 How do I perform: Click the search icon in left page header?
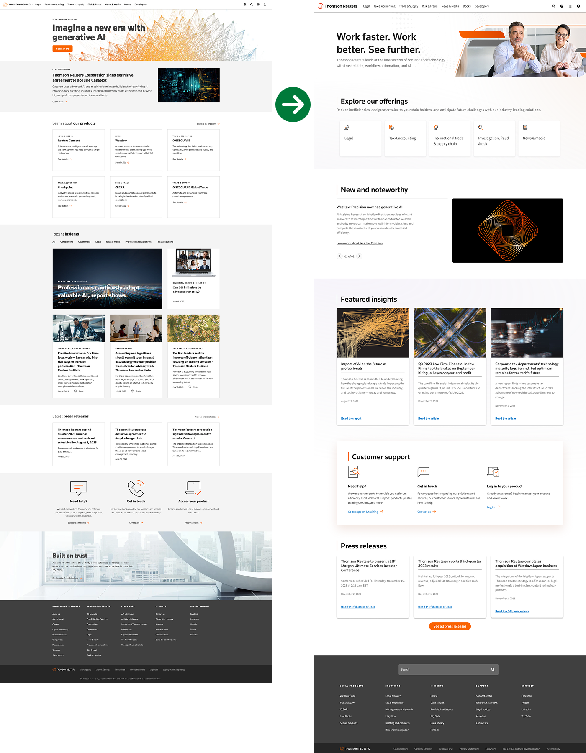click(252, 5)
